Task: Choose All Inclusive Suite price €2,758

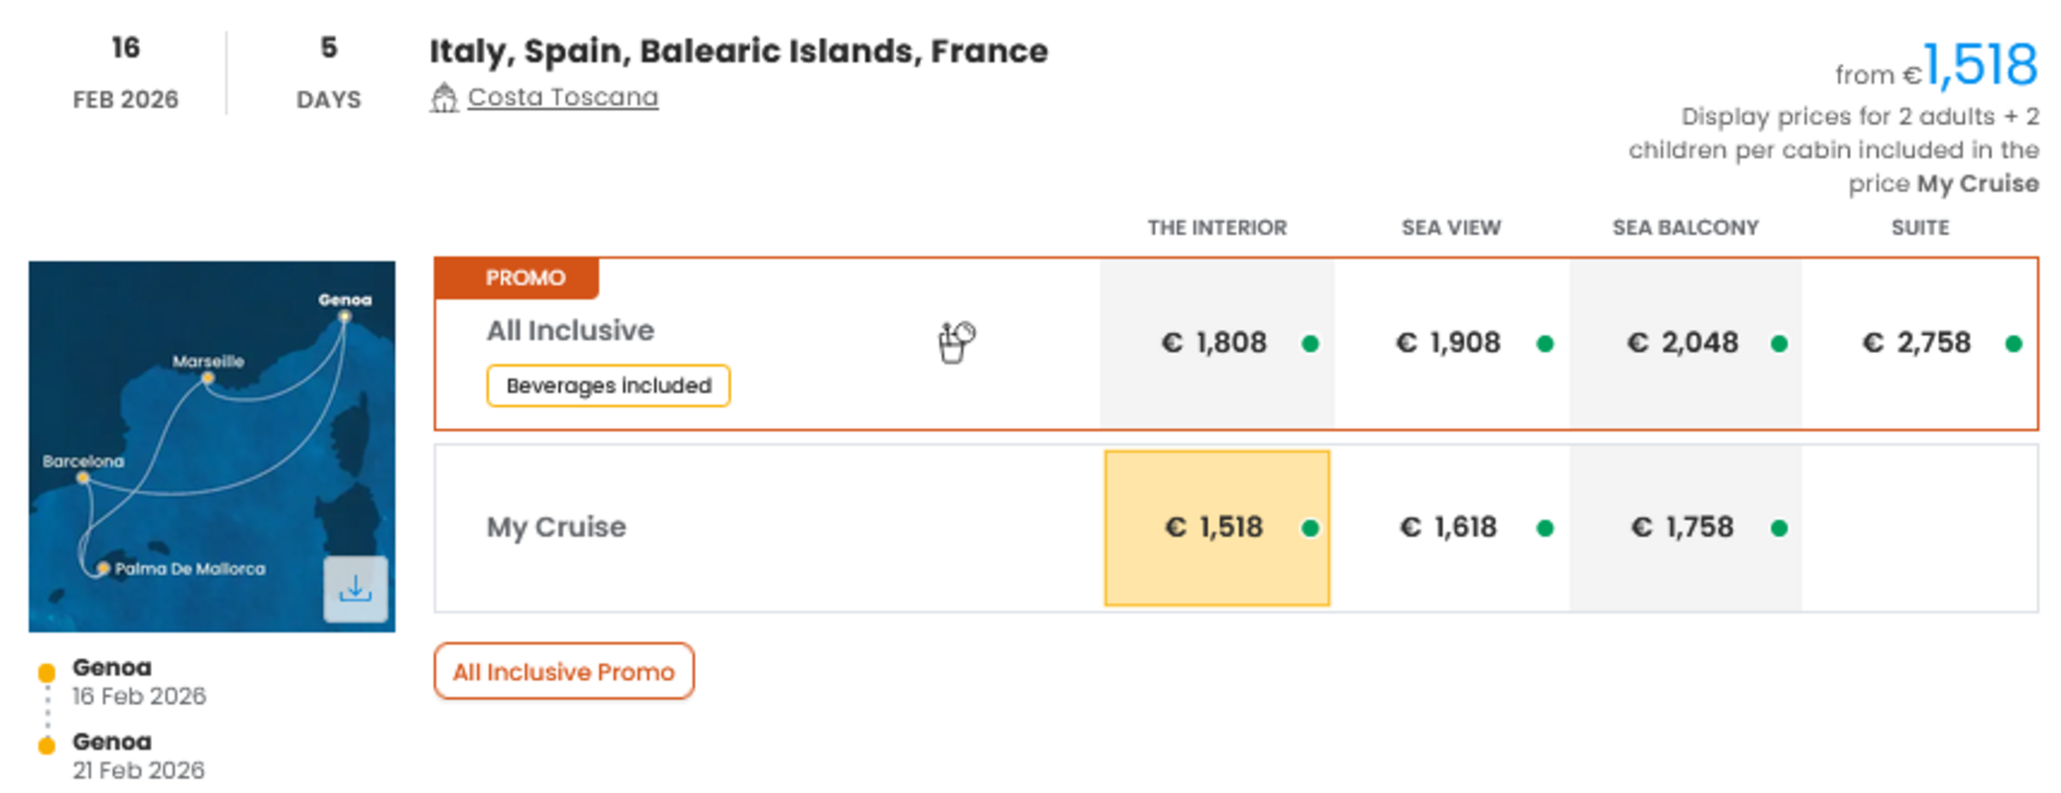Action: [x=1917, y=343]
